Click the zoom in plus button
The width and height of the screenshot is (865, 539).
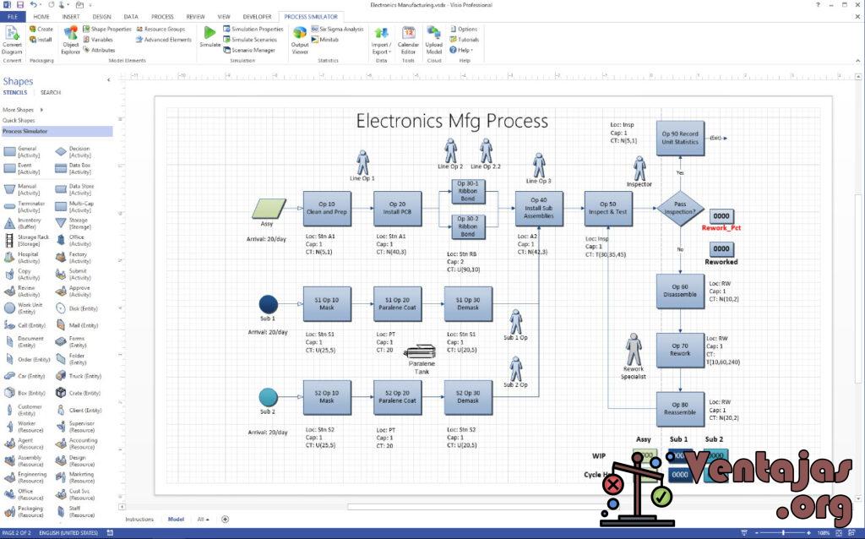coord(808,533)
